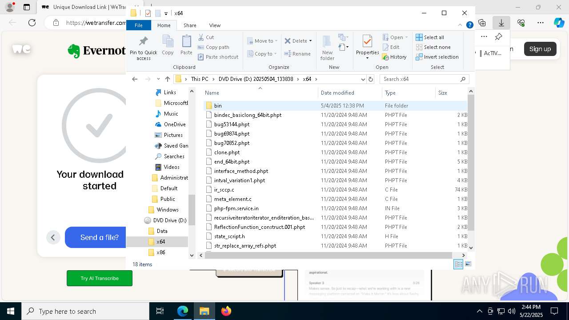
Task: Click Try AI Transcribe button
Action: pos(100,278)
